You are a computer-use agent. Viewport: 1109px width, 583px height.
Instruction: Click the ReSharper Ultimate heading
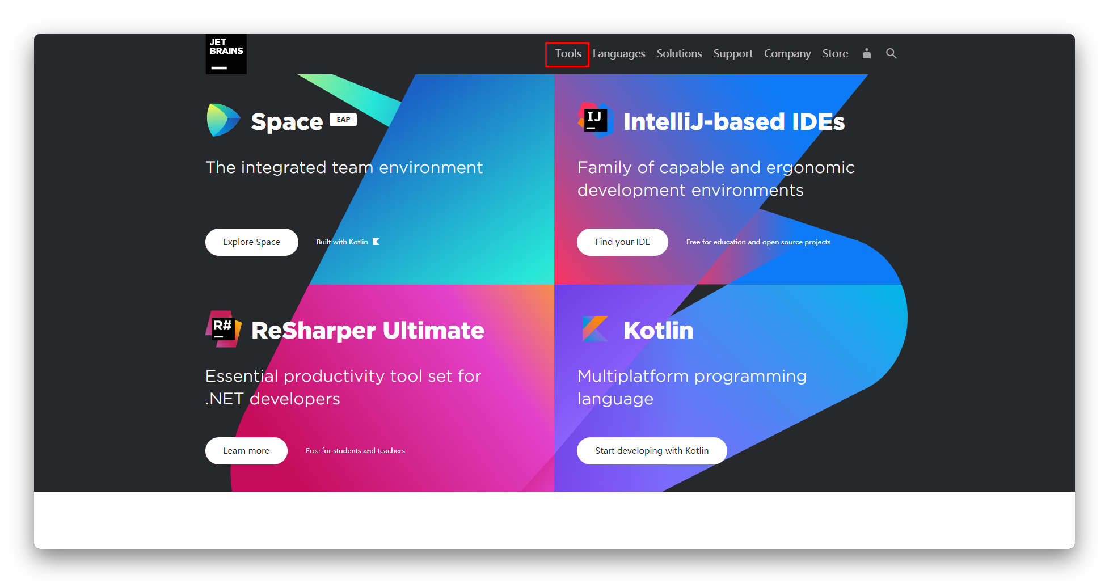368,330
